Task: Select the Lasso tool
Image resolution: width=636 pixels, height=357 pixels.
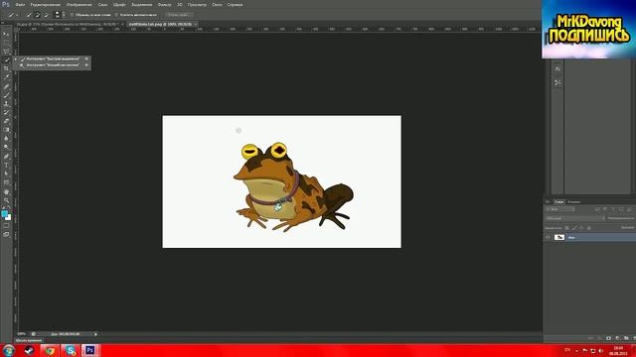Action: (x=6, y=51)
